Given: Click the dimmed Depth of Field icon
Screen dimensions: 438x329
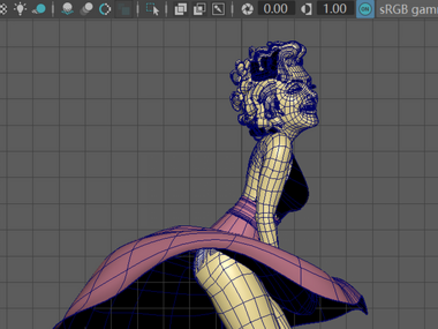Looking at the screenshot, I should point(124,9).
